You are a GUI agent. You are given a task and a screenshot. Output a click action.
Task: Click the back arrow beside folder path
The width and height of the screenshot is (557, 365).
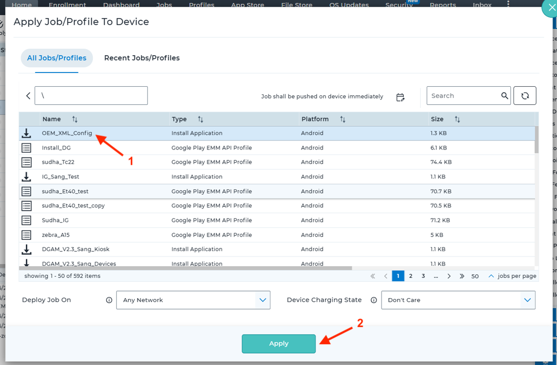28,96
